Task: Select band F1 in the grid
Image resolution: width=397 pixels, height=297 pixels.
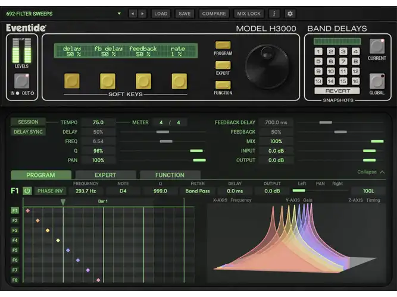Action: pyautogui.click(x=15, y=210)
